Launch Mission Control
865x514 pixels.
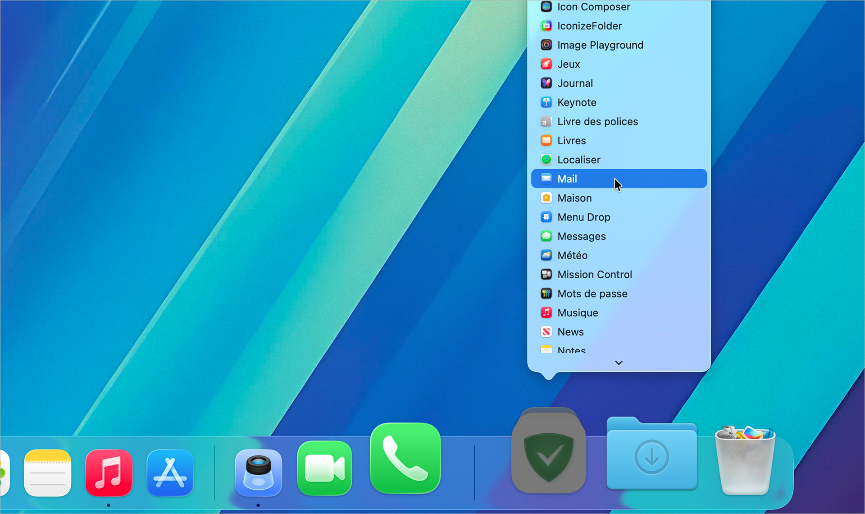pos(594,274)
